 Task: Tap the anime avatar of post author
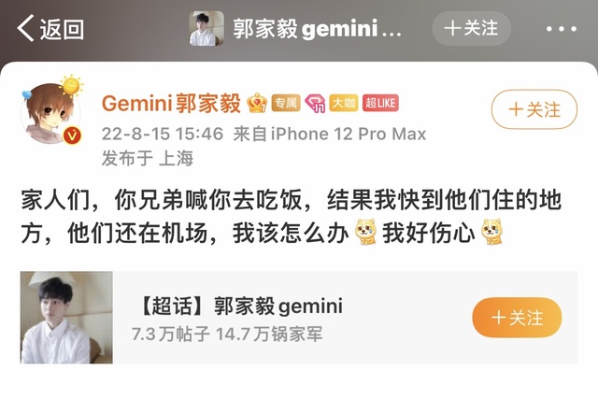click(x=50, y=112)
